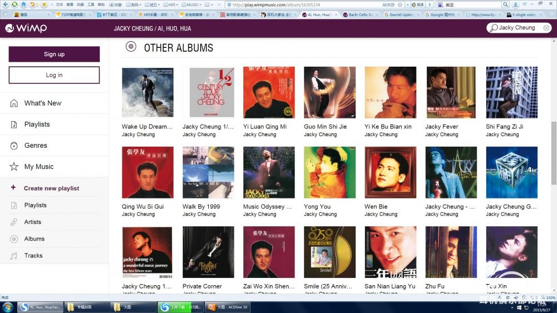Open the Guo Min Shi Jie album cover

click(330, 92)
